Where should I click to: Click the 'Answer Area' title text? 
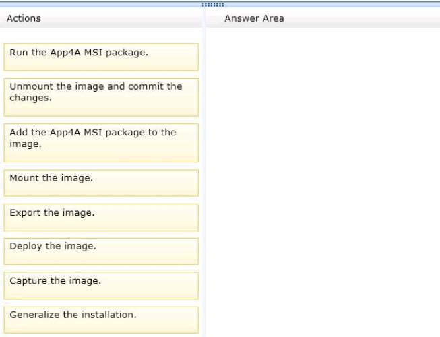point(254,18)
